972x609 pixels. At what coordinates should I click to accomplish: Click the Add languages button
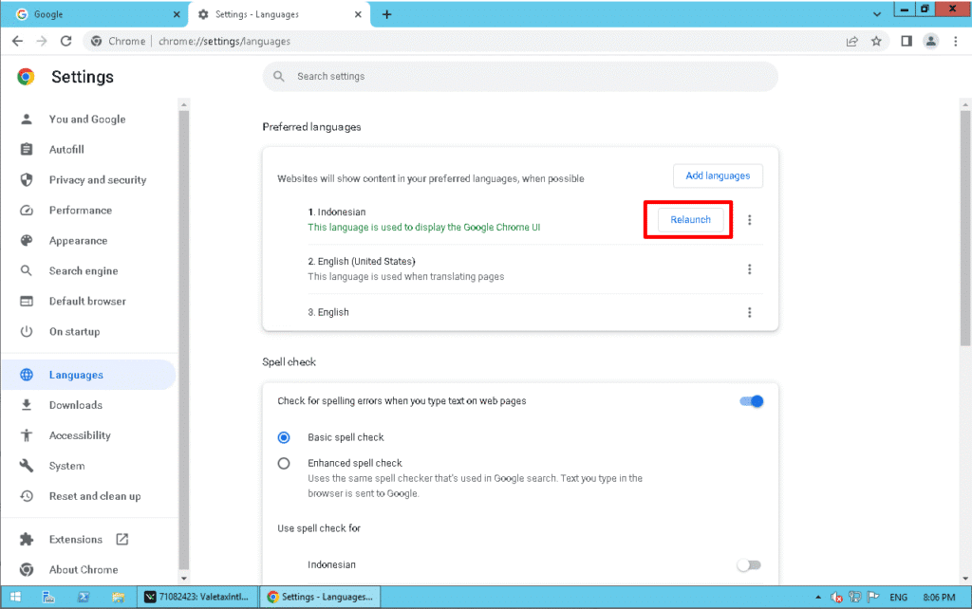pyautogui.click(x=718, y=175)
